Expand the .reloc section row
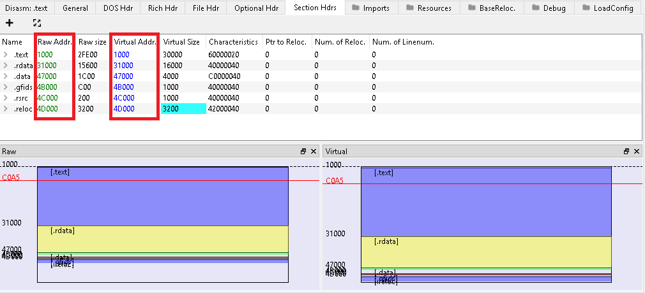 (6, 109)
